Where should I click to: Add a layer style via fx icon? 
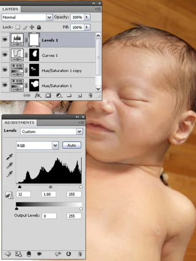click(x=38, y=95)
